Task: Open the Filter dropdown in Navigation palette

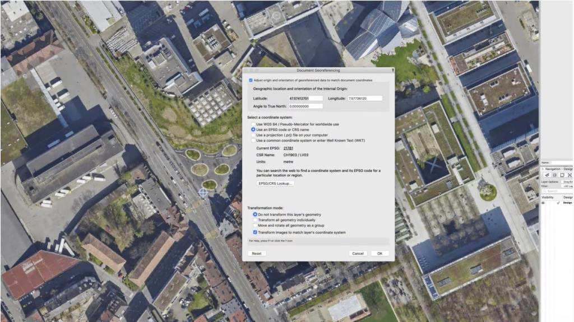Action: [568, 186]
